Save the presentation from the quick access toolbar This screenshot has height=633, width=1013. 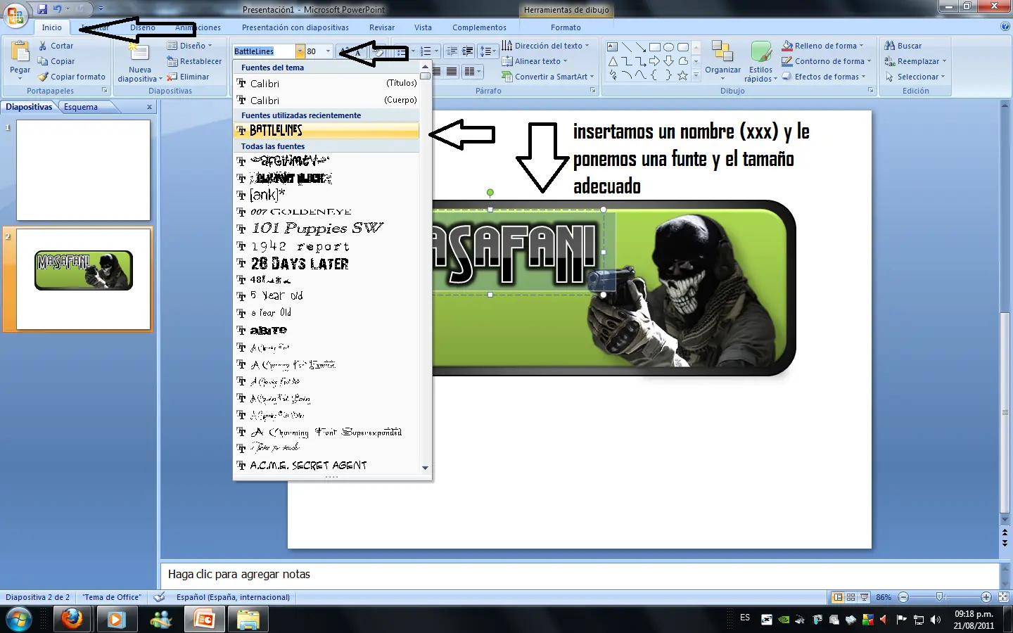click(42, 9)
